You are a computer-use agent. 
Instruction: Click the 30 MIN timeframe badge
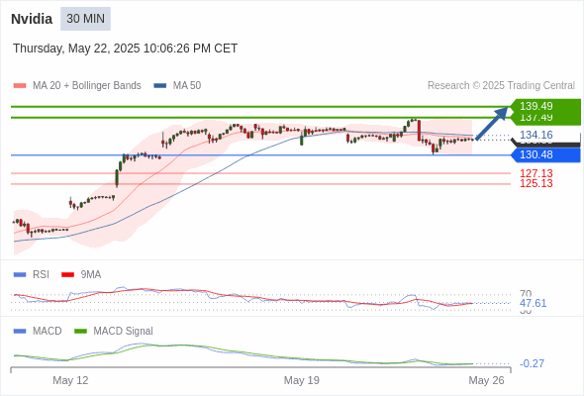[x=85, y=19]
